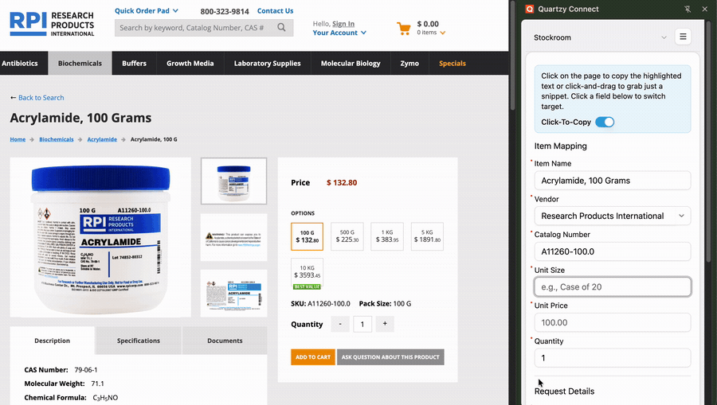Click the Molecular Weight 71.1 text
The height and width of the screenshot is (405, 717).
(x=64, y=384)
